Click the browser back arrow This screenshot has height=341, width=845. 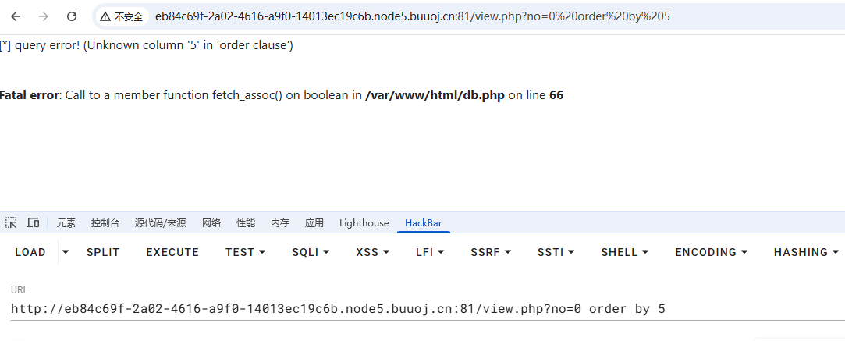(16, 16)
